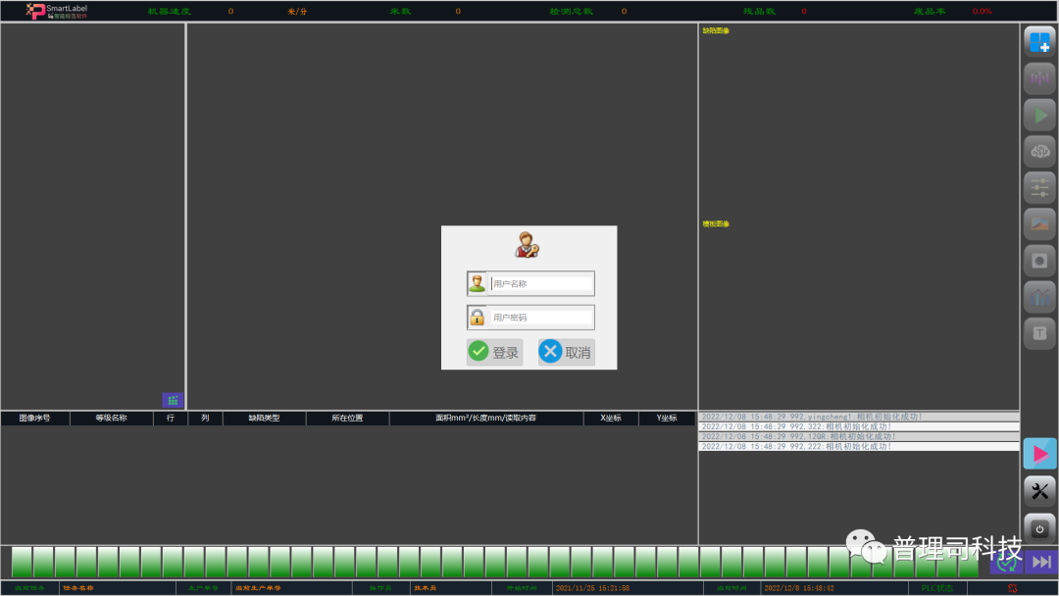Click the purple skip-forward button

point(1041,562)
